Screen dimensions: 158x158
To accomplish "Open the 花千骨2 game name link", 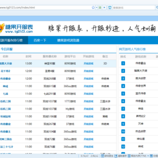I will [x=5, y=71].
